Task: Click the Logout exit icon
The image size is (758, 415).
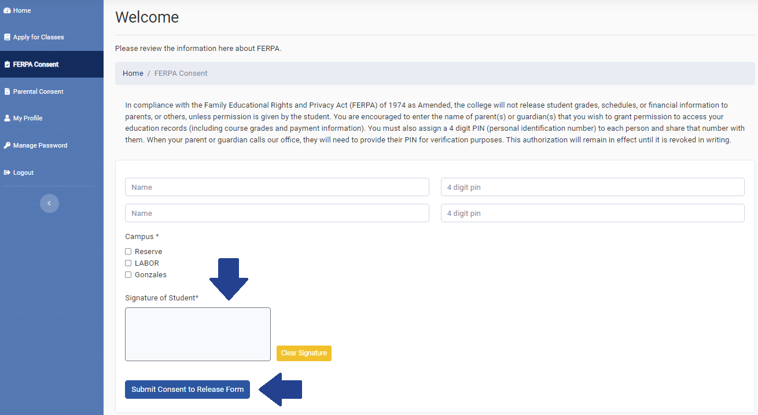Action: pos(7,172)
